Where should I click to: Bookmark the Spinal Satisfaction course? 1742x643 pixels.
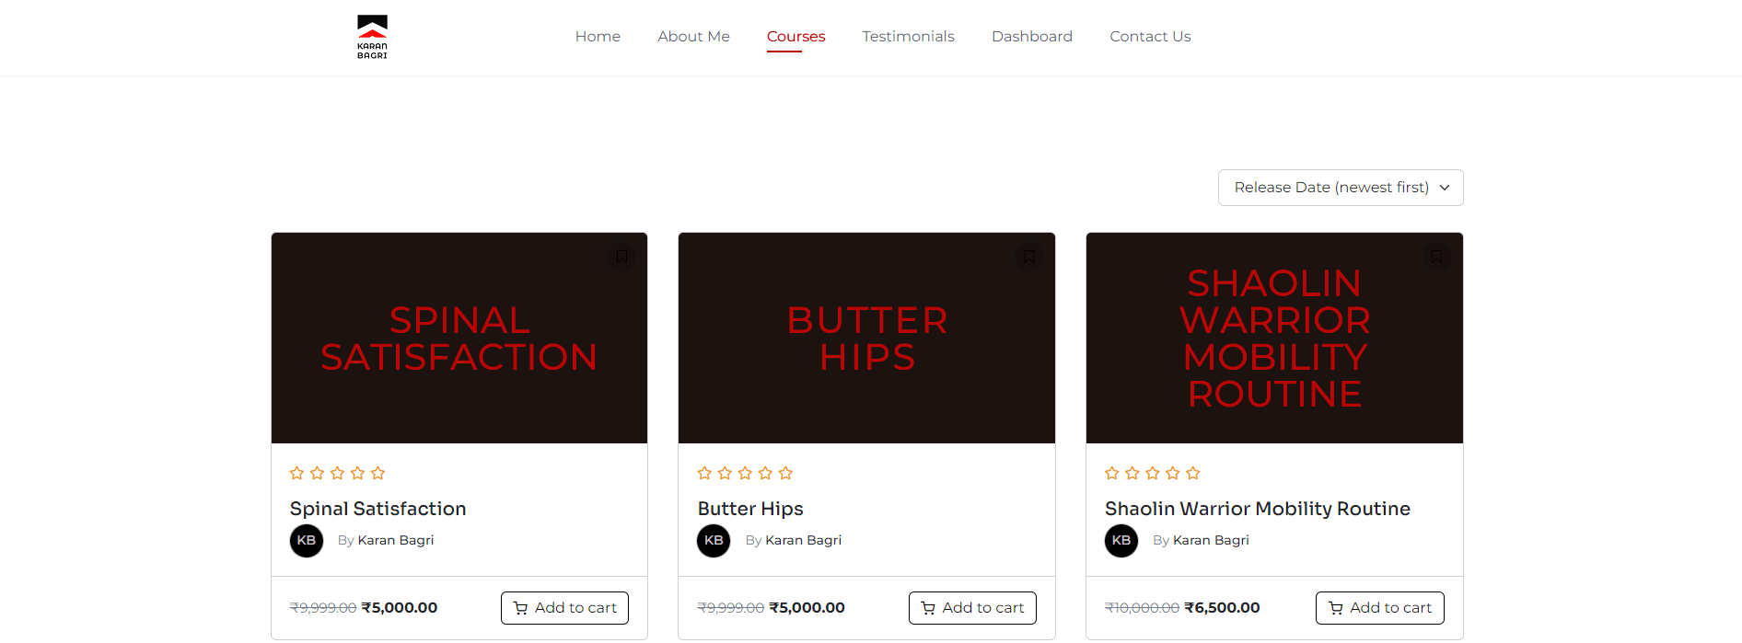pyautogui.click(x=621, y=257)
